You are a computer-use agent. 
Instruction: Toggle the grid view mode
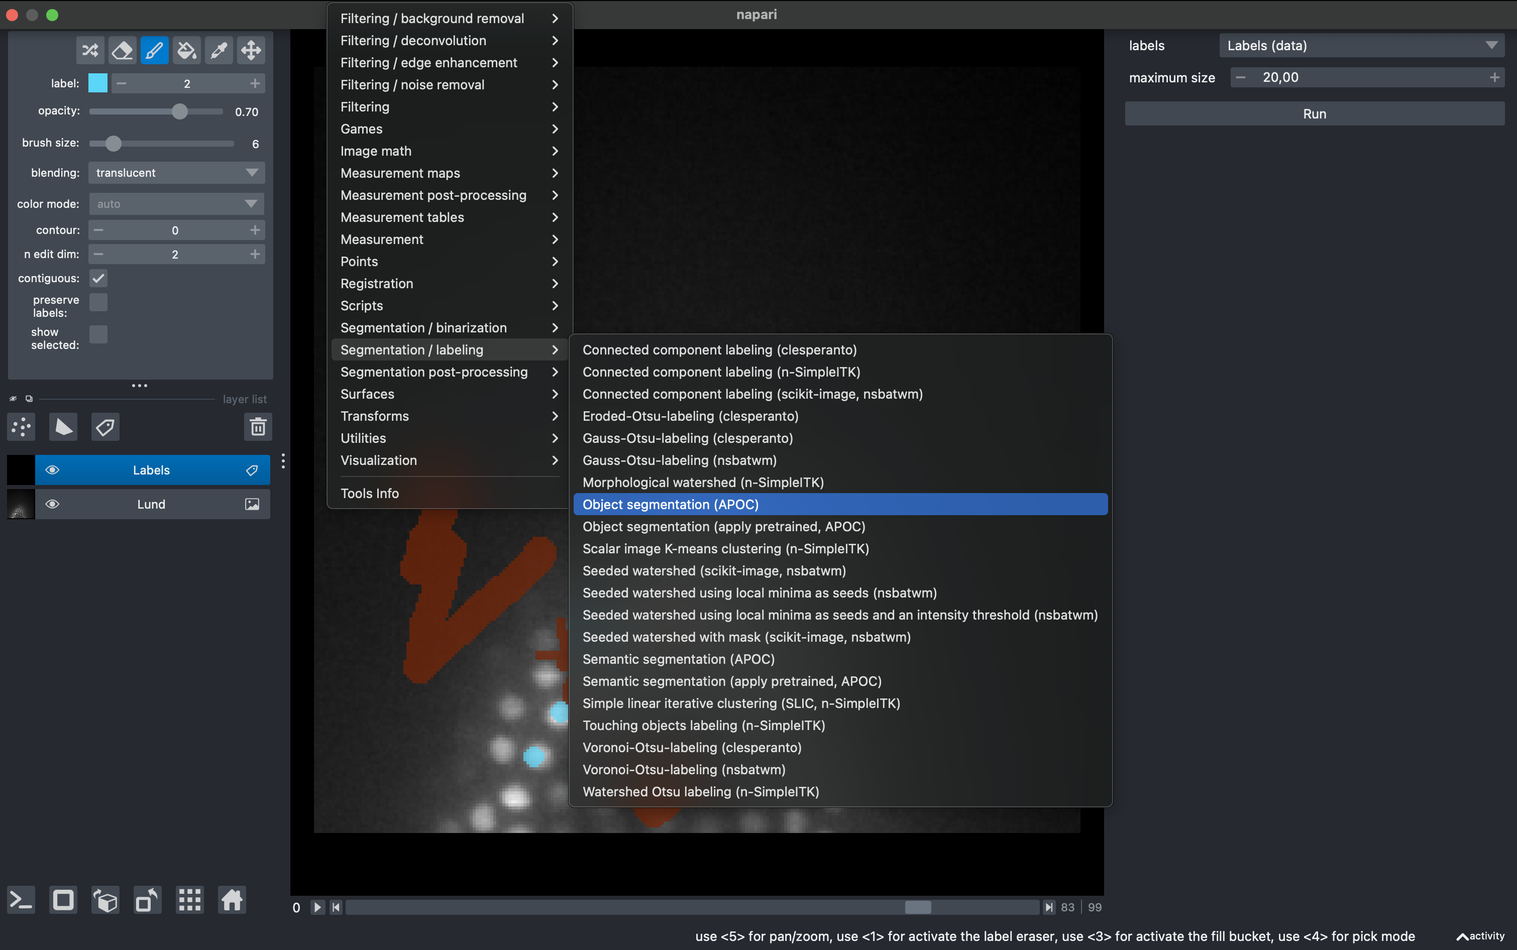pos(189,900)
